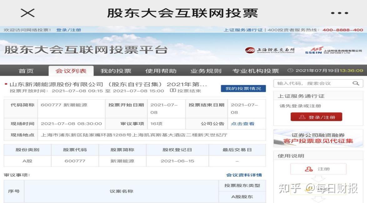Click the meeting venue address text
Image resolution: width=367 pixels, height=203 pixels.
click(134, 135)
